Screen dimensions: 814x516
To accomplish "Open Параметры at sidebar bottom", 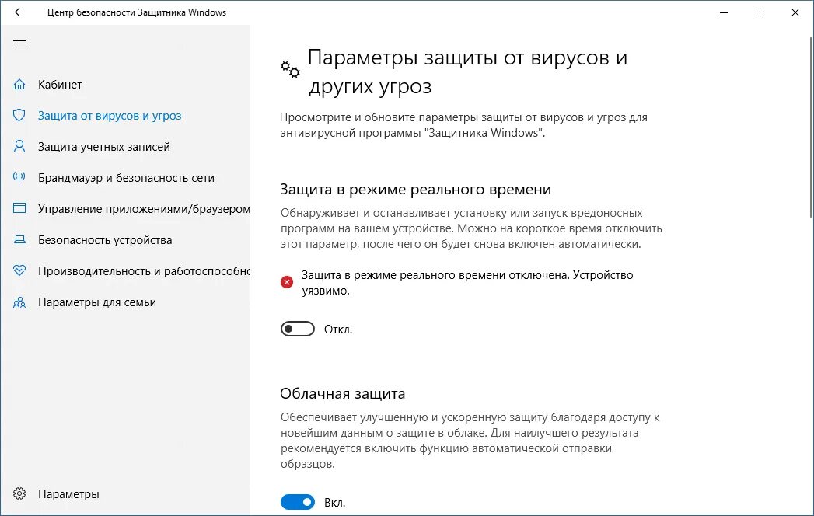I will [x=68, y=494].
